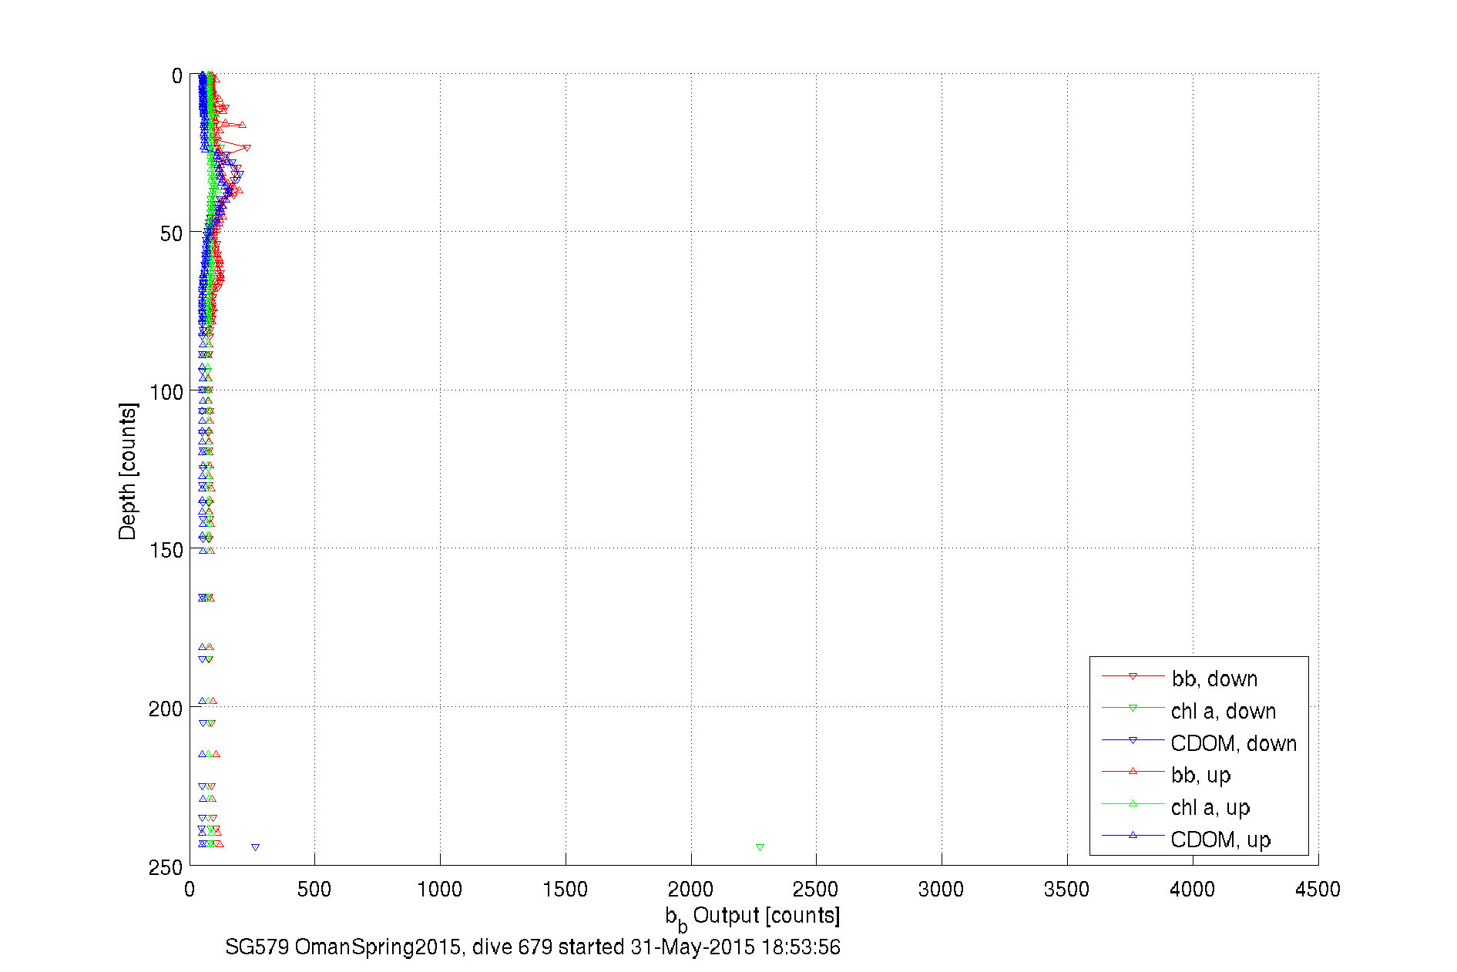Click y-axis tick label 150
This screenshot has height=972, width=1457.
pyautogui.click(x=166, y=550)
